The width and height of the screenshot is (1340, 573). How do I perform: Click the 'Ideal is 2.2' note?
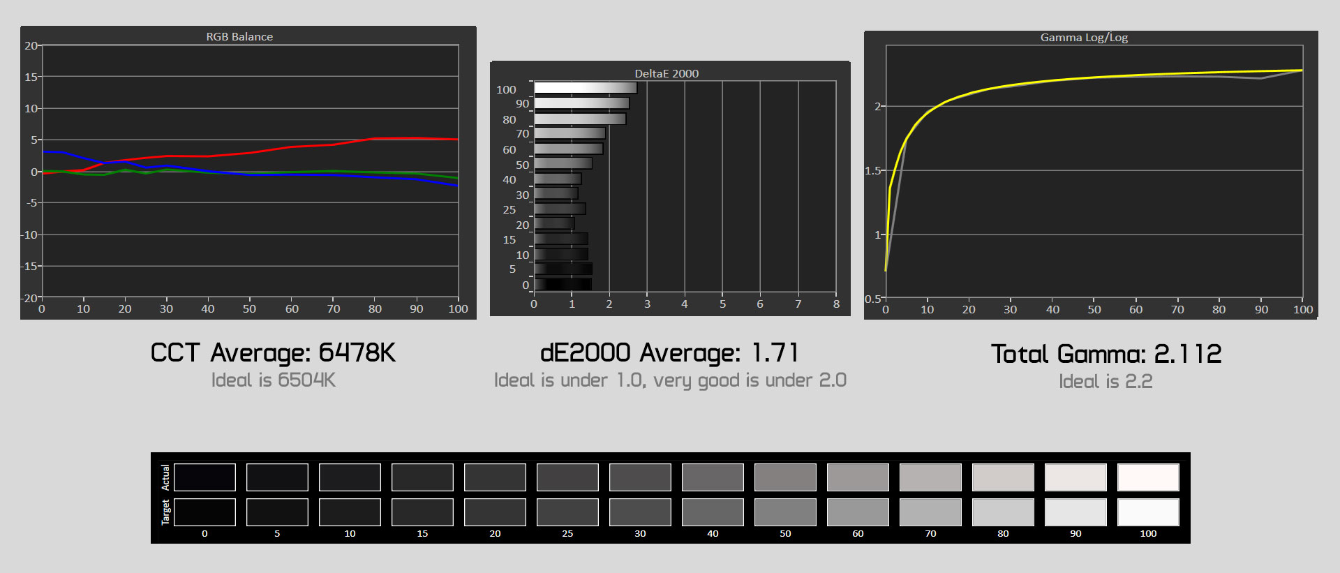click(1105, 381)
